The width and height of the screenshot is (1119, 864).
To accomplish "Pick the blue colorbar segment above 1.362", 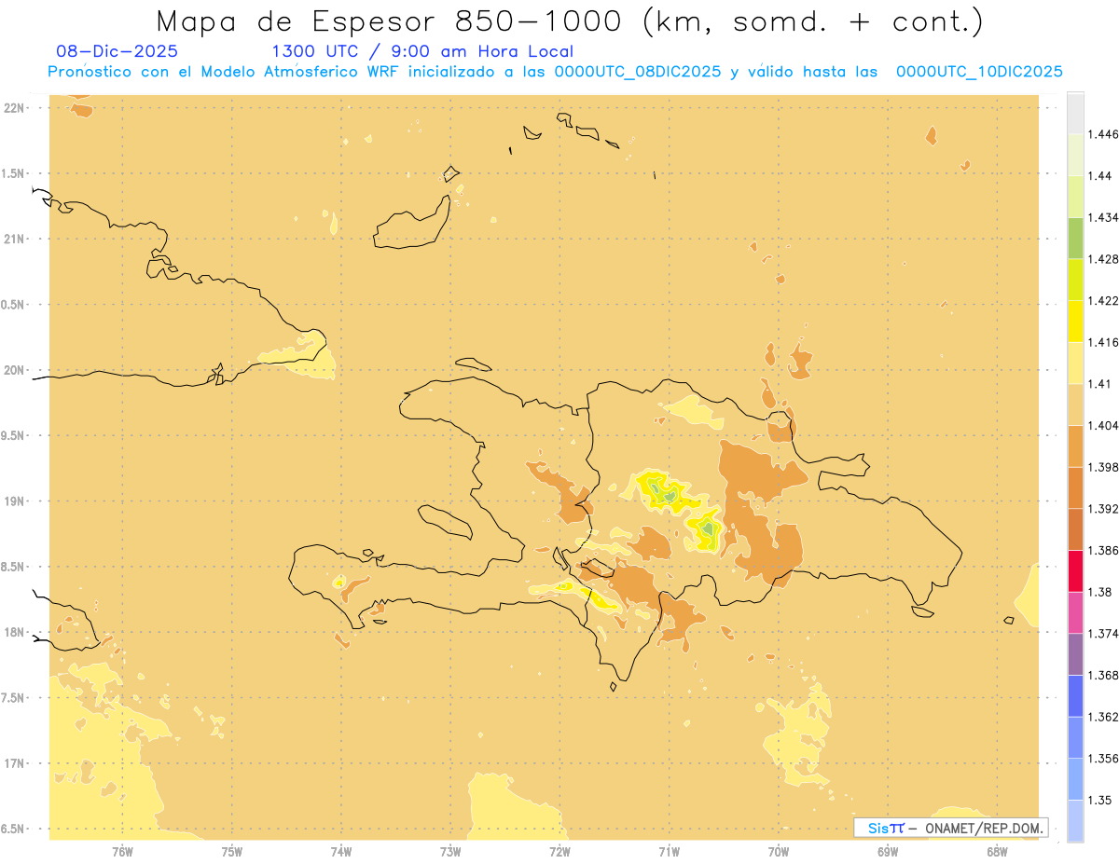I will pos(1075,696).
